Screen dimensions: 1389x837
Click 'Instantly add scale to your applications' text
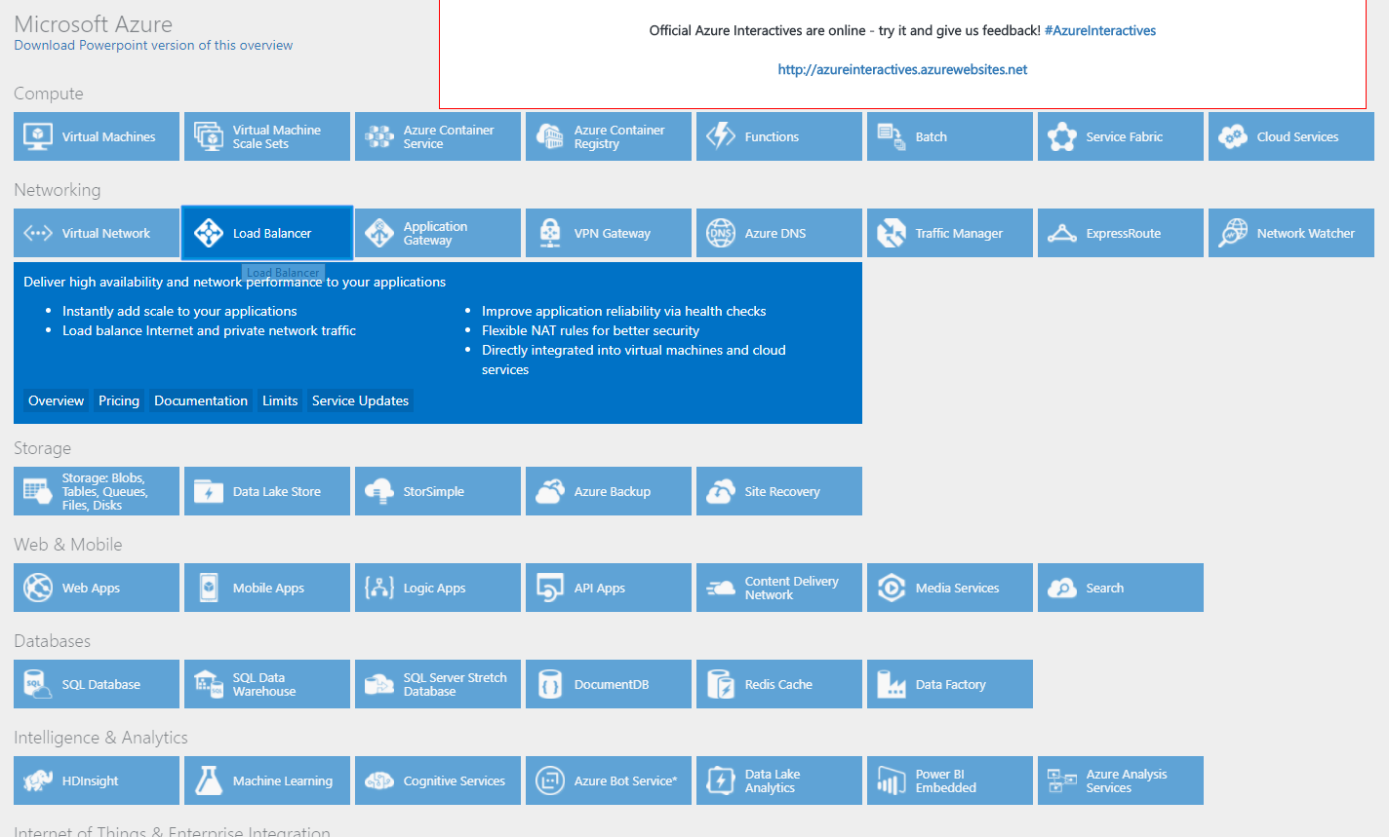pyautogui.click(x=179, y=311)
